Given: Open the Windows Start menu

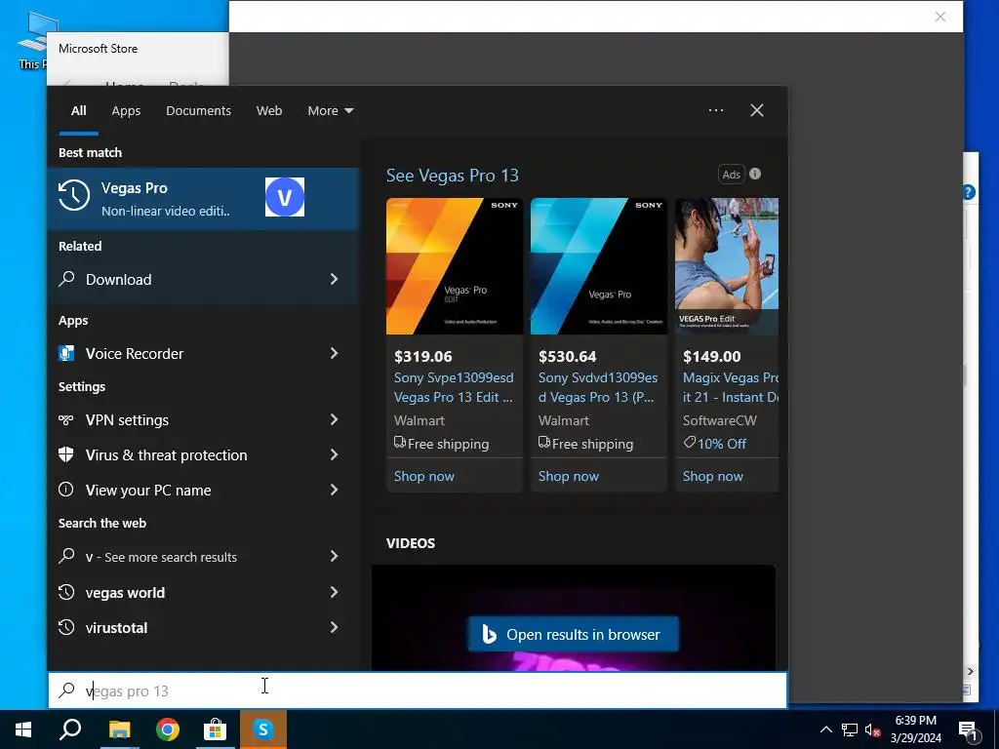Looking at the screenshot, I should click(x=23, y=729).
